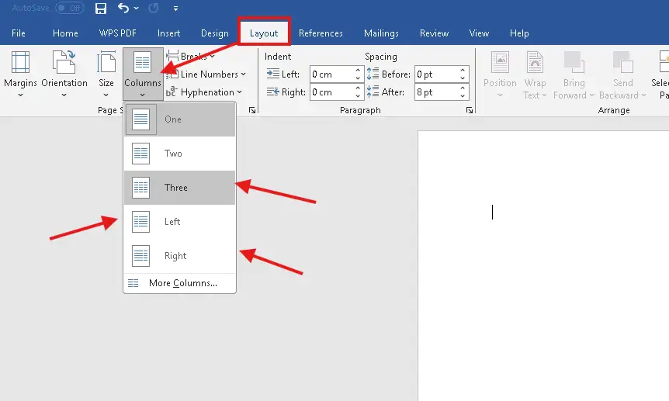669x401 pixels.
Task: Open the Undo history dropdown arrow
Action: (x=136, y=8)
